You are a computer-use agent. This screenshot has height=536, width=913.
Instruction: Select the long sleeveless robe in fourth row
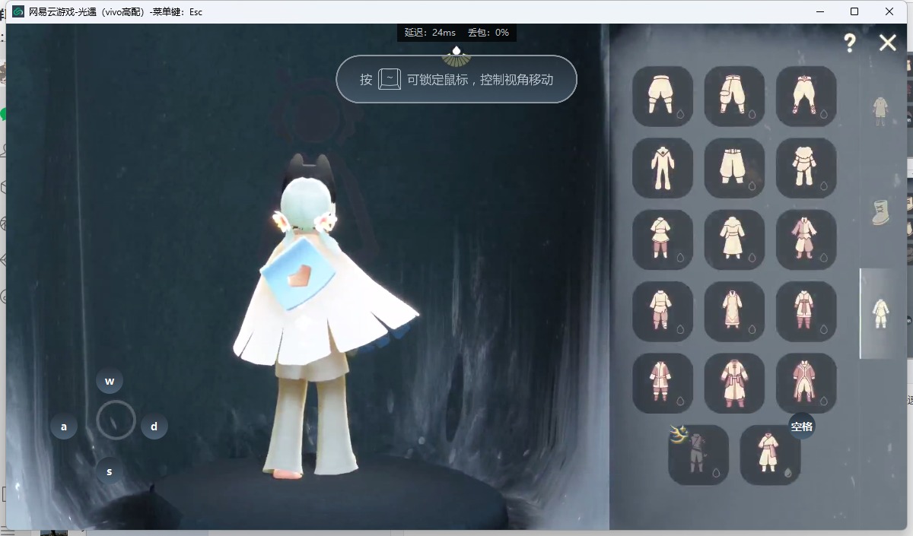734,312
